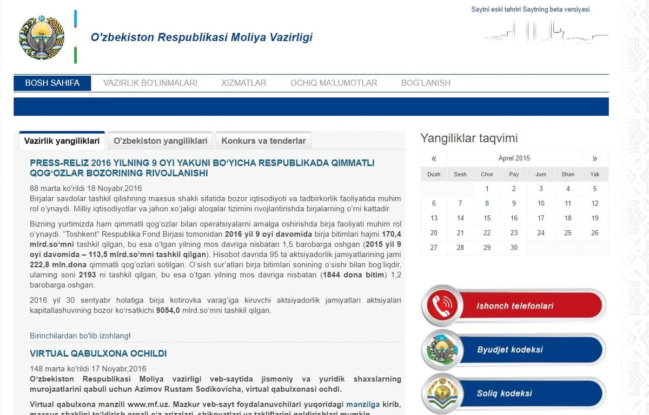Select calendar date 30
The height and width of the screenshot is (415, 649).
click(x=514, y=247)
